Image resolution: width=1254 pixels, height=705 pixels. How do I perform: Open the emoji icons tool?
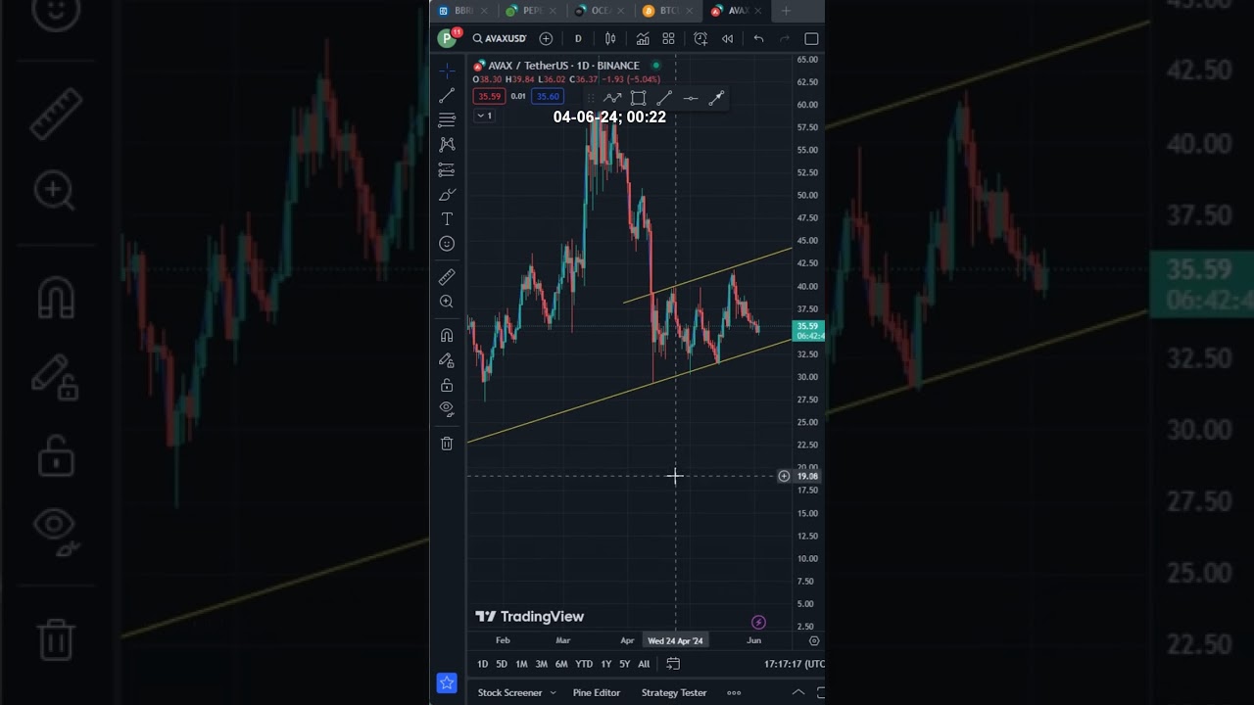(x=447, y=244)
